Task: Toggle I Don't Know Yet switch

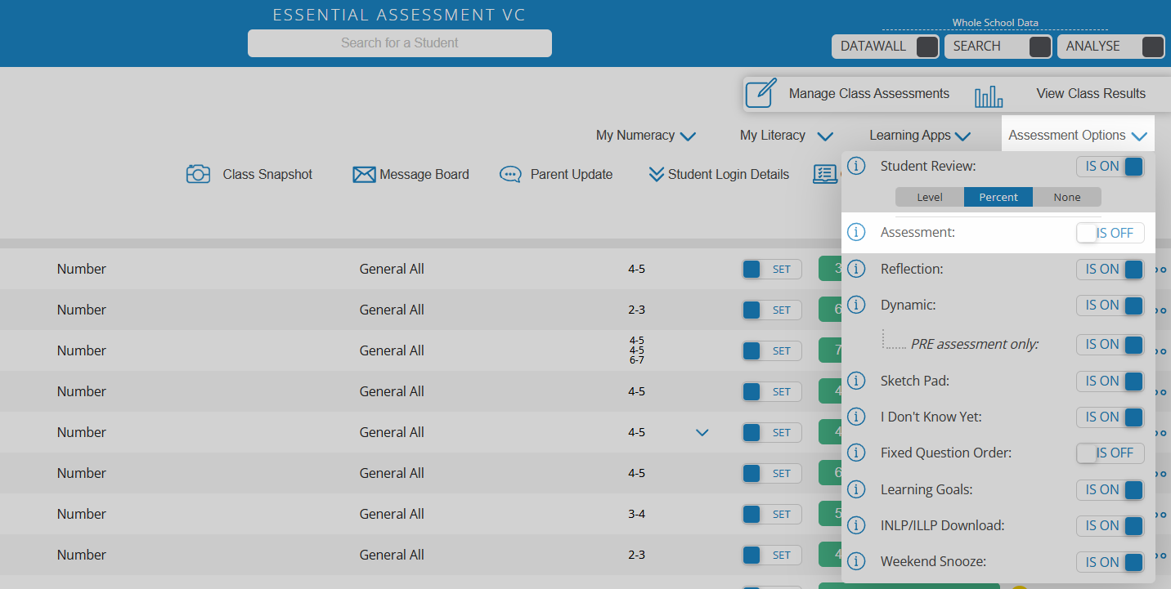Action: click(x=1110, y=417)
